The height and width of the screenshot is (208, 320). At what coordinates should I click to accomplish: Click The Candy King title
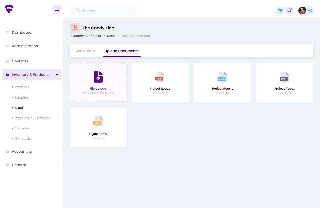tap(98, 28)
